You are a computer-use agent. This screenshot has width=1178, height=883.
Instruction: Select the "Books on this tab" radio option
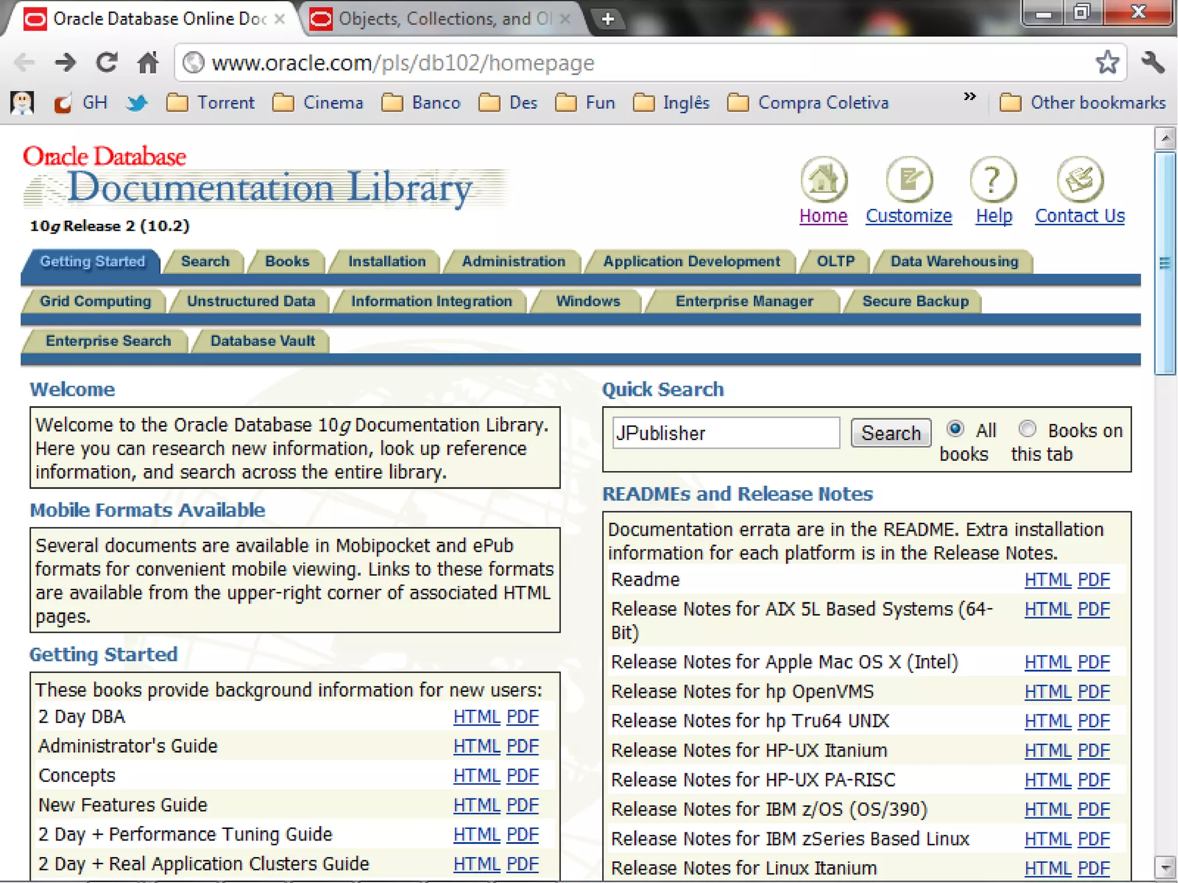pyautogui.click(x=1027, y=429)
